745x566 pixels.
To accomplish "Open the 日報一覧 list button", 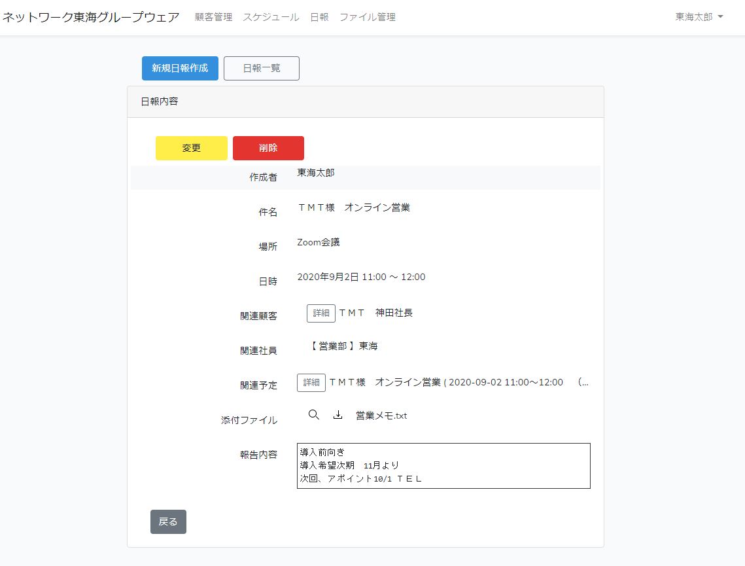I will (x=262, y=69).
